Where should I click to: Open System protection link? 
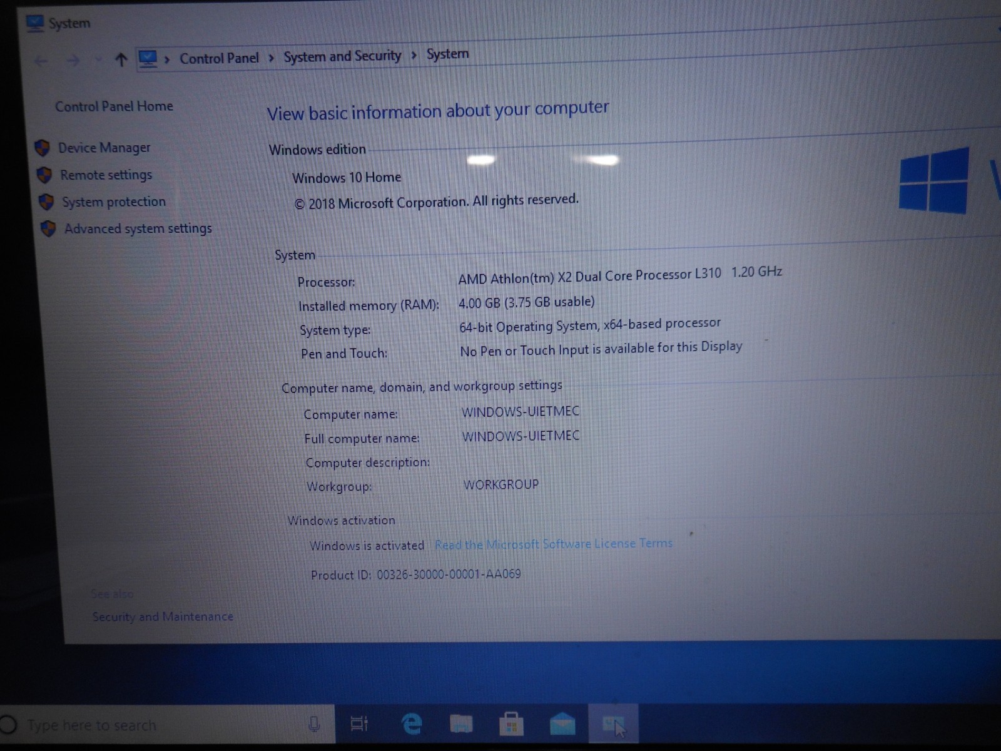tap(114, 202)
